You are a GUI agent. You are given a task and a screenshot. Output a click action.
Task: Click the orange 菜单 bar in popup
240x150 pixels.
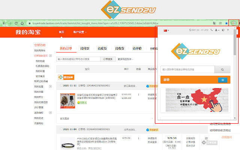point(195,80)
